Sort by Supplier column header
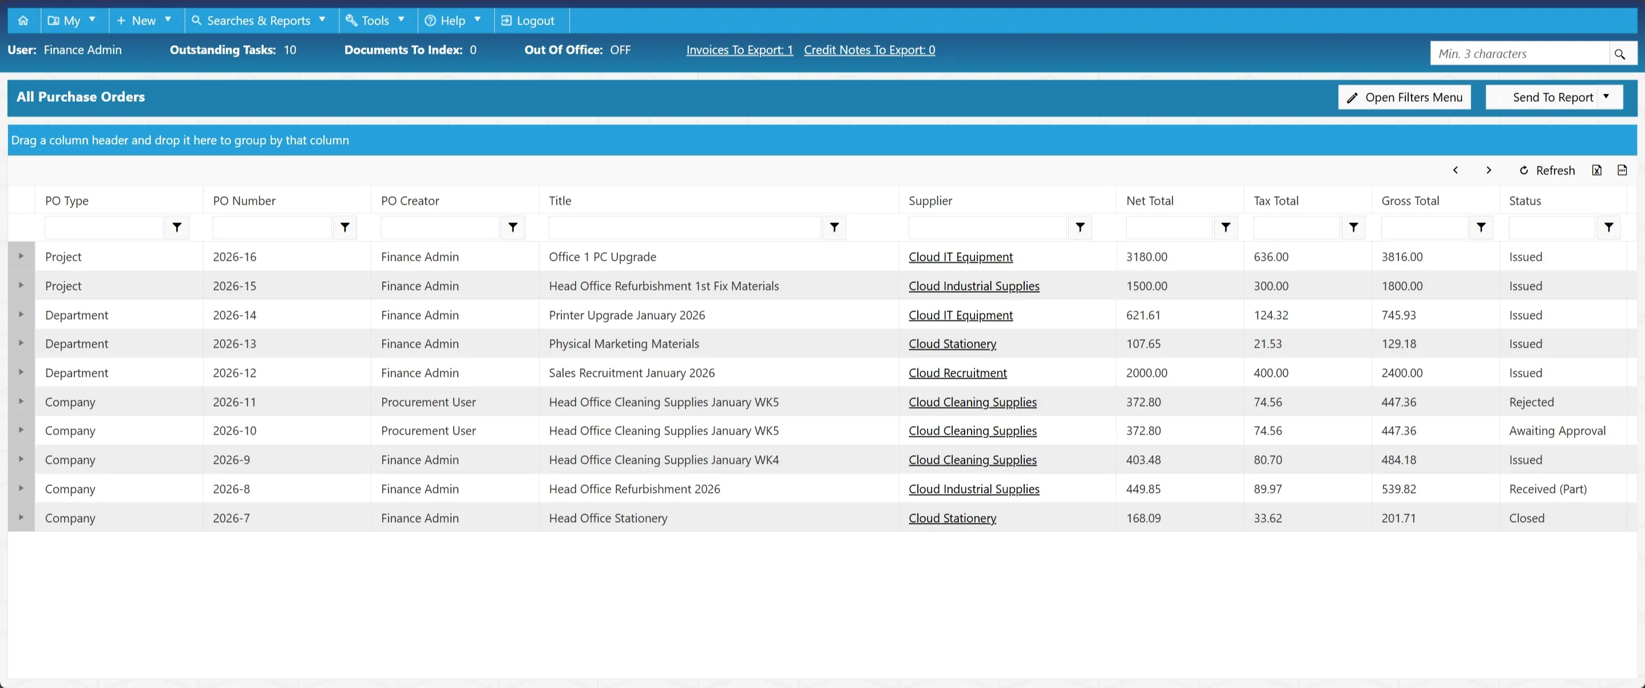 (x=930, y=200)
